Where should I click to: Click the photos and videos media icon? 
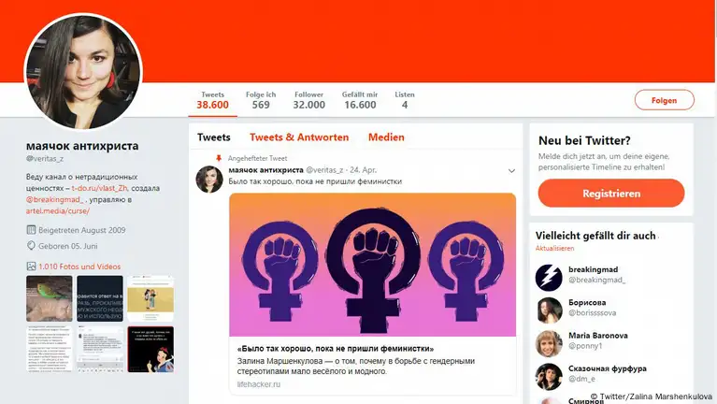[31, 267]
